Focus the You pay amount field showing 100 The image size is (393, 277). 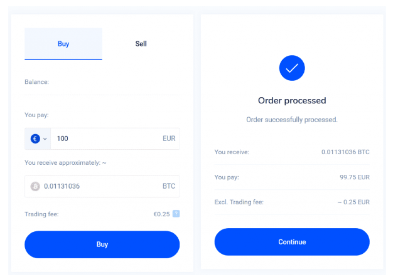[x=115, y=138]
